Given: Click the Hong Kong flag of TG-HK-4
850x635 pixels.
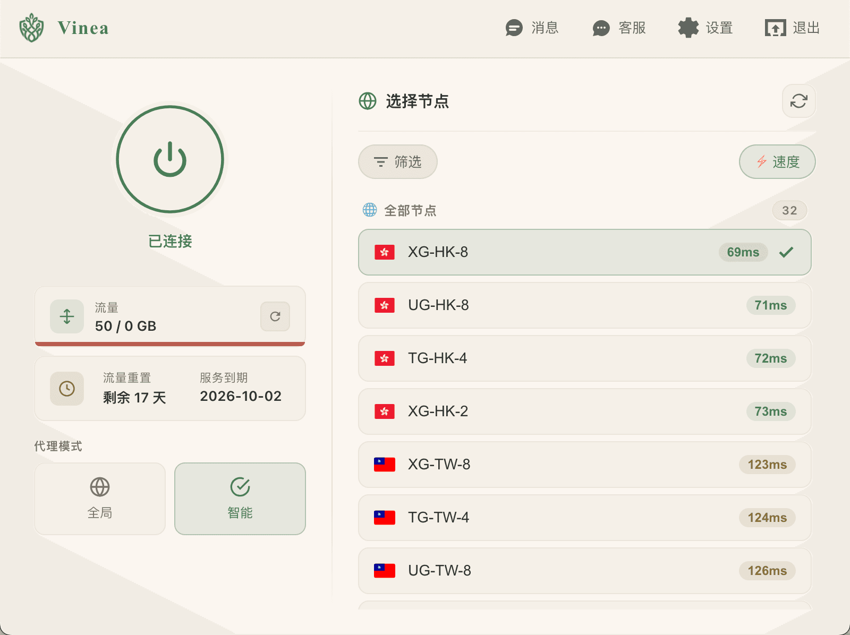Looking at the screenshot, I should 385,358.
